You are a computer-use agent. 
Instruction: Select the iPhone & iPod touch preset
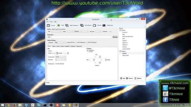128,37
